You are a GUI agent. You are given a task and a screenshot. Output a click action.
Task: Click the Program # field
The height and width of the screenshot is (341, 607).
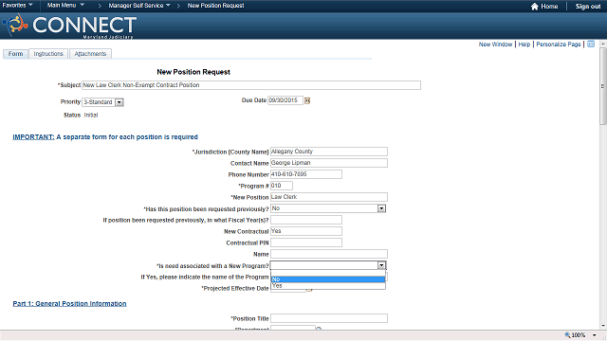click(282, 186)
